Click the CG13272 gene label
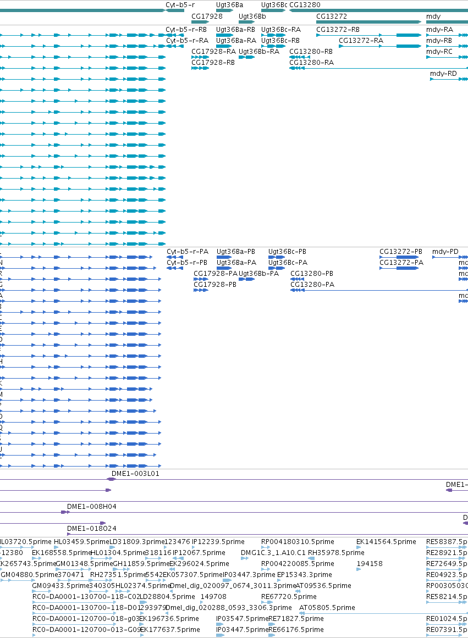The image size is (468, 638). (x=332, y=16)
